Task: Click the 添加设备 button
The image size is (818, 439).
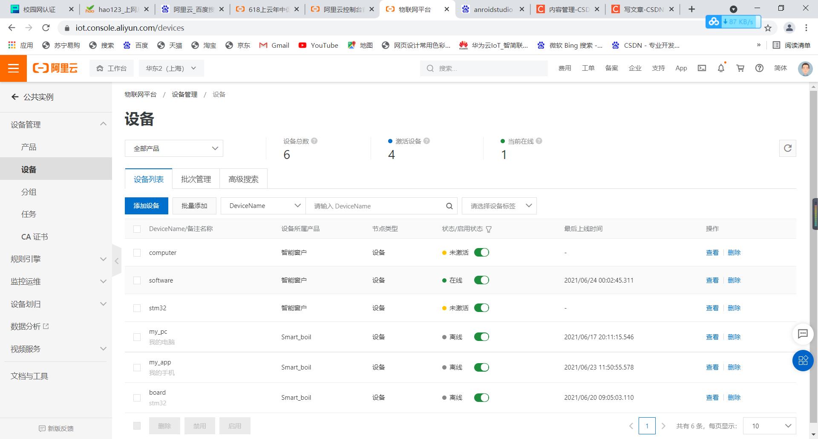Action: (147, 206)
